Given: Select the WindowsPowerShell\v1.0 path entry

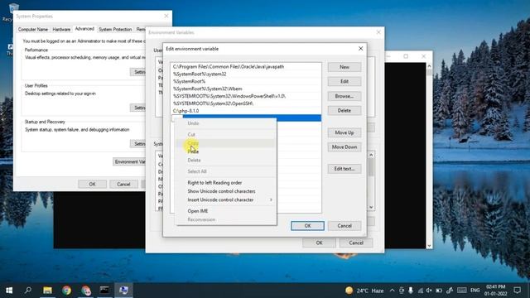Looking at the screenshot, I should (246, 96).
